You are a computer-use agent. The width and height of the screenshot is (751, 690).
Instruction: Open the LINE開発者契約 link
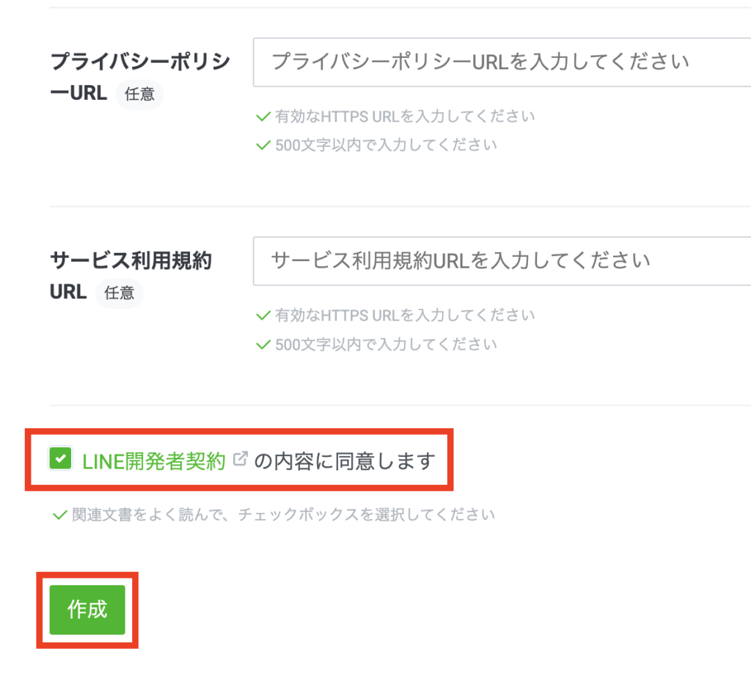click(154, 460)
